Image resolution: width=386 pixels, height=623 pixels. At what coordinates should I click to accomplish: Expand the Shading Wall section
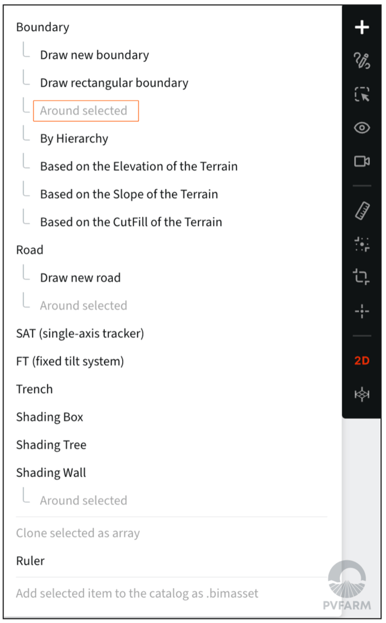[51, 472]
